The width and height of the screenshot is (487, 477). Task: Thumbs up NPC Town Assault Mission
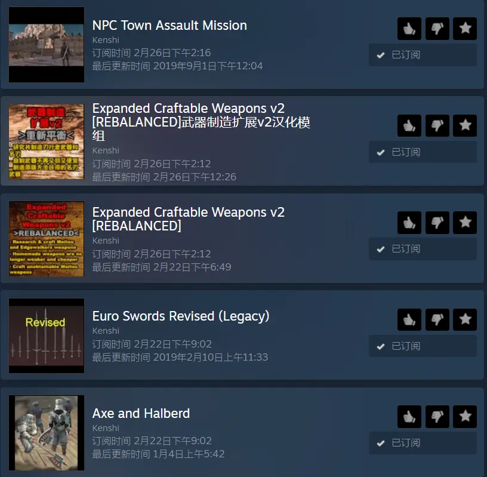point(409,29)
